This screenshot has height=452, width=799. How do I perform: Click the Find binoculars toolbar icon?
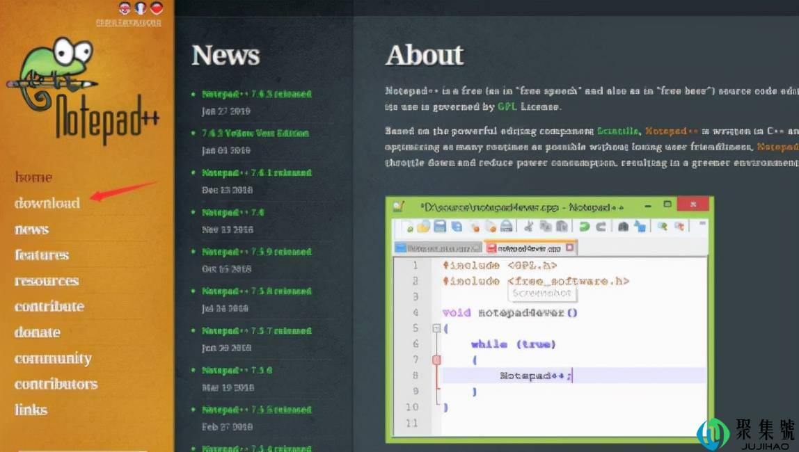[623, 226]
